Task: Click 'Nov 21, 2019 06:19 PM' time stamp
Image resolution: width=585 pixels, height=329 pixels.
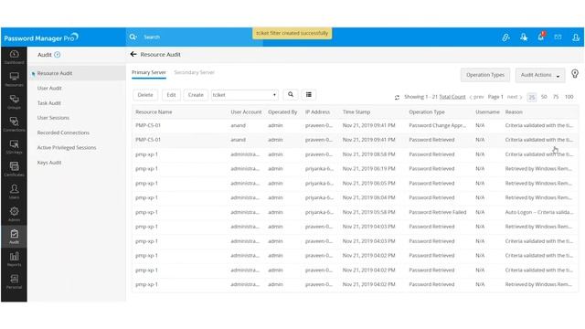Action: (x=368, y=168)
